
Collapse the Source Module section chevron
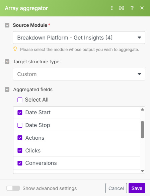click(x=7, y=25)
